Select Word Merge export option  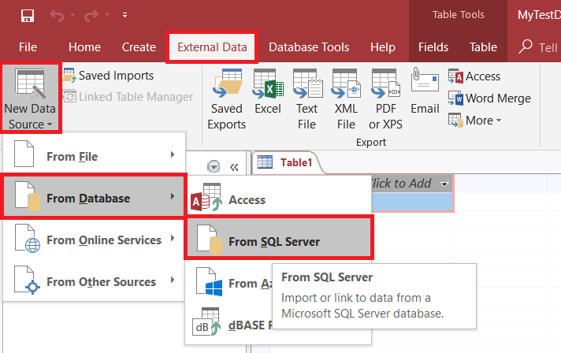coord(489,98)
